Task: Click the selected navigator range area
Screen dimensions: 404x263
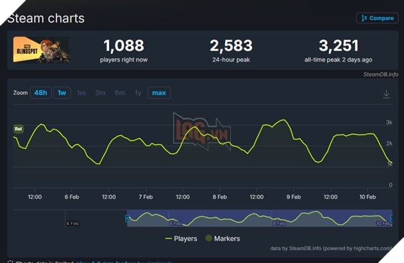Action: 260,218
